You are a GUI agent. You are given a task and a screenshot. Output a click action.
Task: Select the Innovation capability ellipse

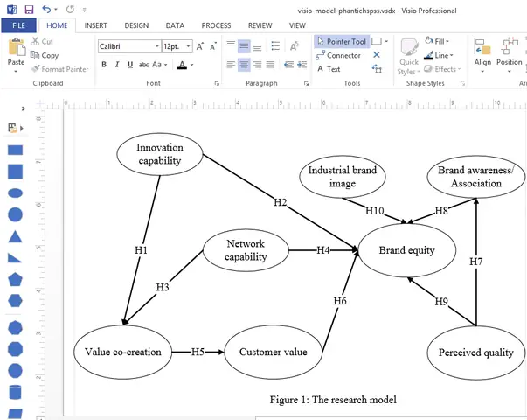(x=160, y=154)
